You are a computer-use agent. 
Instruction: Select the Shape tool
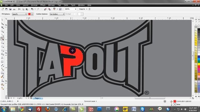(2, 24)
